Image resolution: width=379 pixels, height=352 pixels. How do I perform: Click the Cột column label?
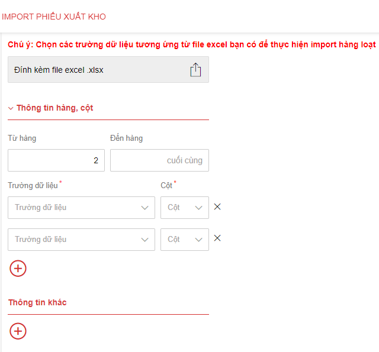(166, 186)
